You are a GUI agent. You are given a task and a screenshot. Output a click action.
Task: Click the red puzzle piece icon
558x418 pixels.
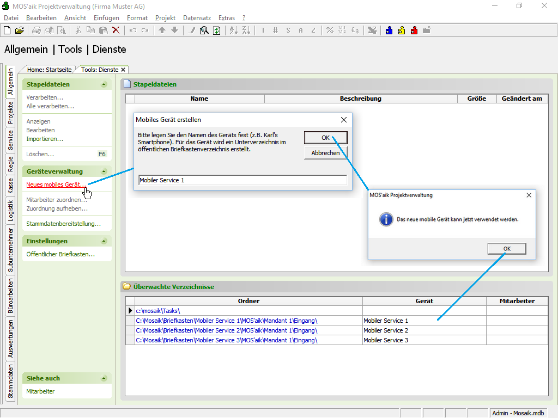(x=414, y=30)
